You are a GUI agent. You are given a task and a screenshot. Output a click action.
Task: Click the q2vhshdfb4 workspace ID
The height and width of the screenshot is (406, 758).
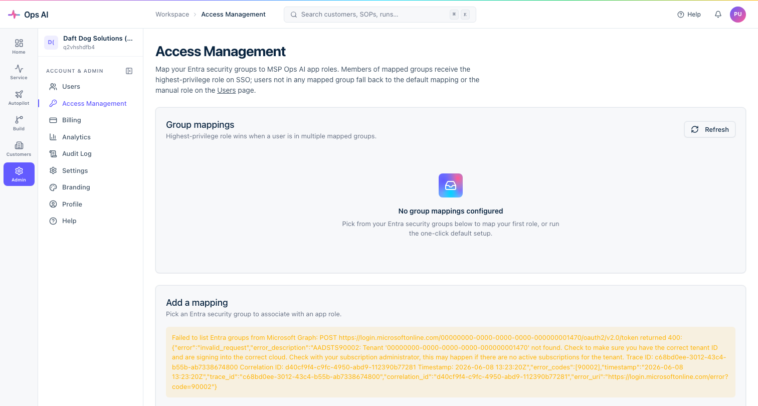pyautogui.click(x=79, y=47)
